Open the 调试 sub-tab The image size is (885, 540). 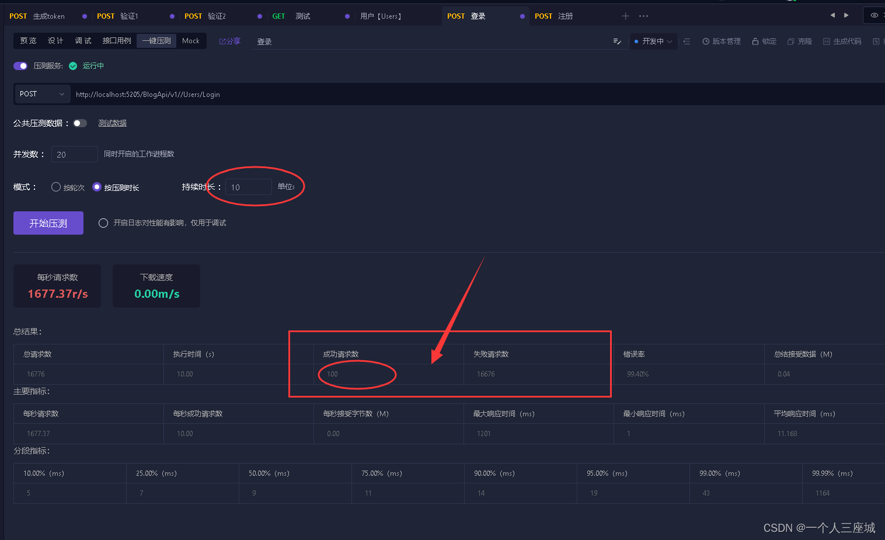click(83, 41)
